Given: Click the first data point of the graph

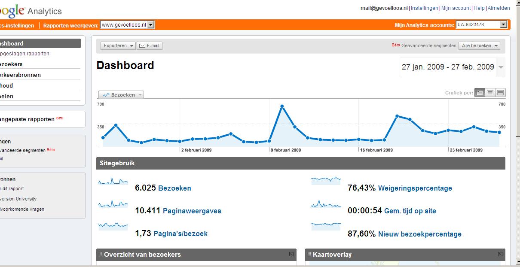Looking at the screenshot, I should coord(103,137).
